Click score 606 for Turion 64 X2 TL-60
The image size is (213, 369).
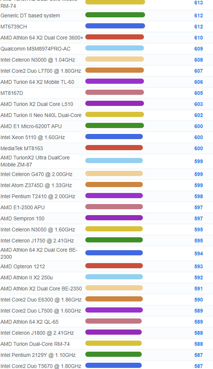199,82
